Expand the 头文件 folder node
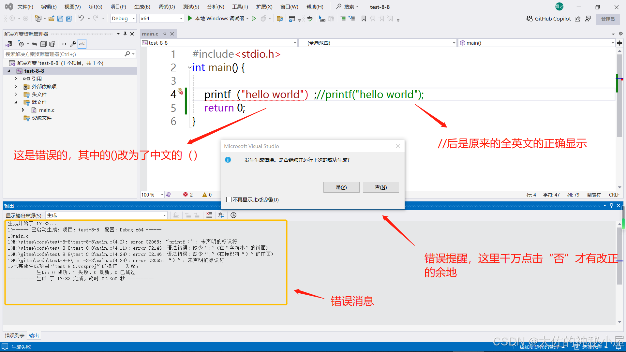Image resolution: width=626 pixels, height=352 pixels. point(16,94)
